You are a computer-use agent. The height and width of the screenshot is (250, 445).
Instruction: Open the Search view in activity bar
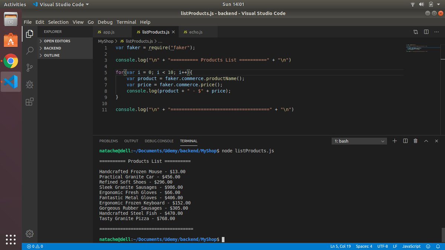(30, 51)
